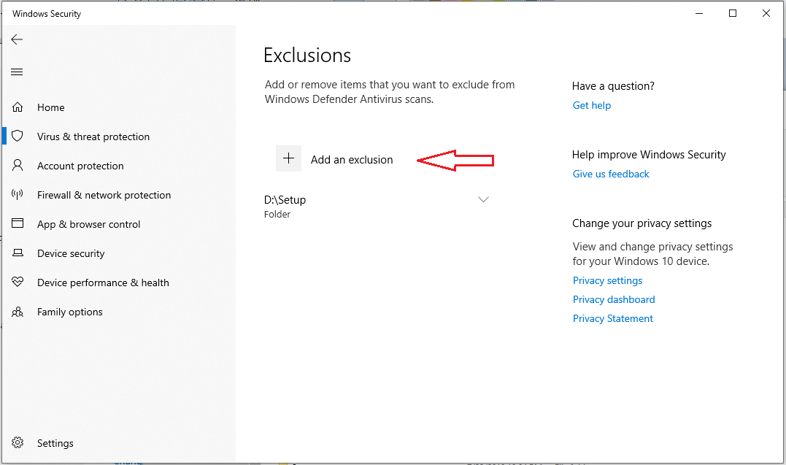The image size is (786, 465).
Task: Click the Device performance heart icon
Action: tap(18, 282)
